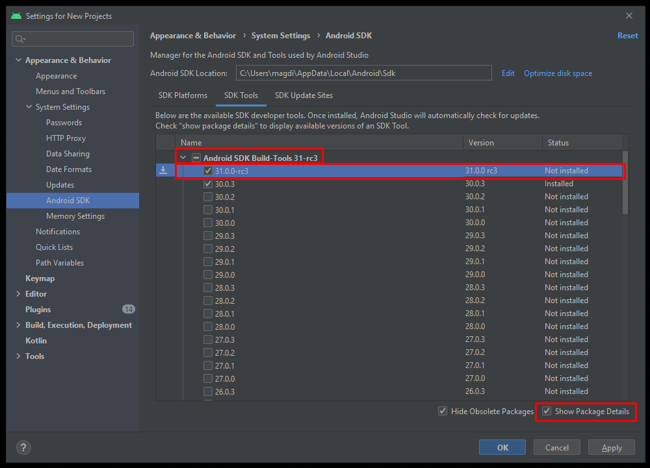Click the Android SDK Location path field
Screen dimensions: 650x468
363,73
